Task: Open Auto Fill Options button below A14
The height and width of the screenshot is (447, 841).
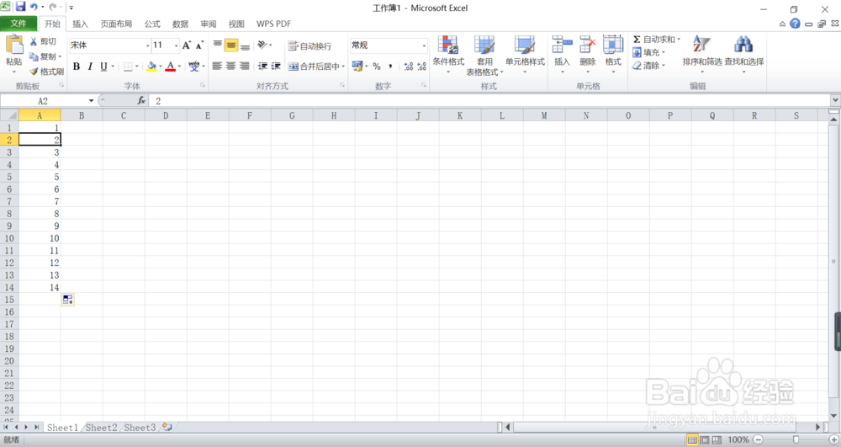Action: tap(67, 300)
